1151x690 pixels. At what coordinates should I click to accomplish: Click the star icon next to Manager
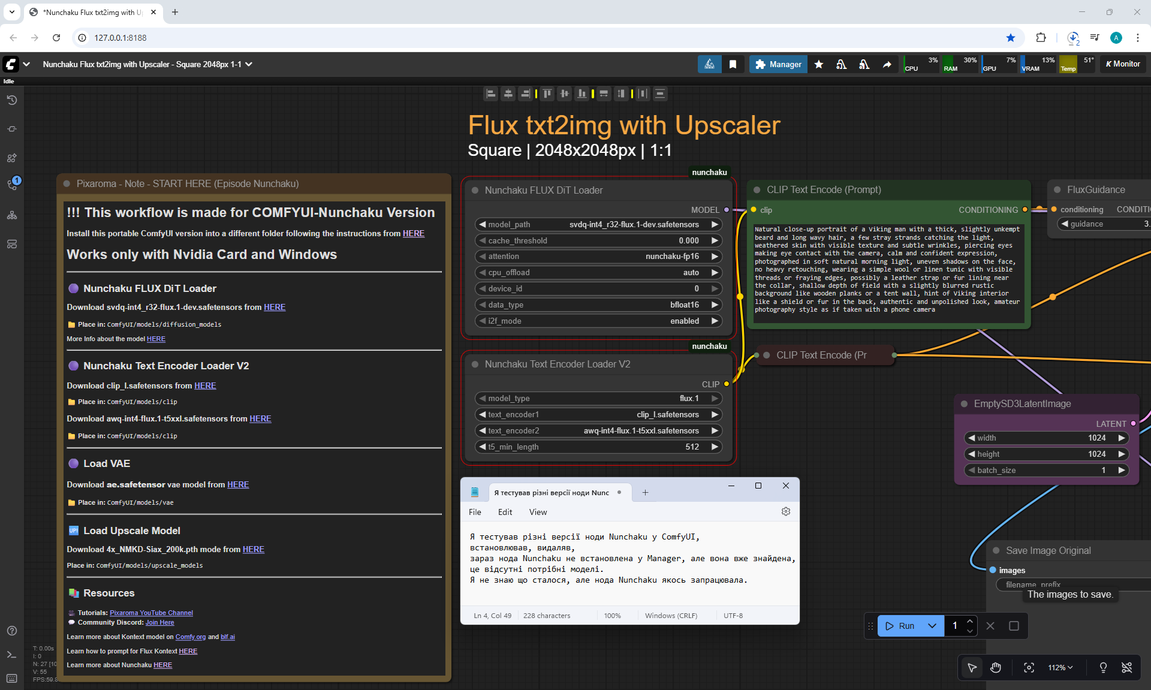point(819,64)
